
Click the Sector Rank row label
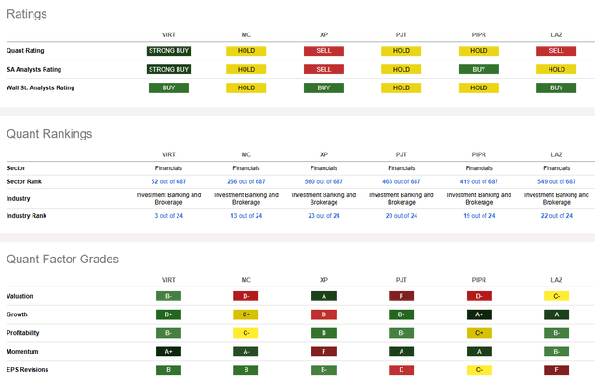(x=24, y=182)
